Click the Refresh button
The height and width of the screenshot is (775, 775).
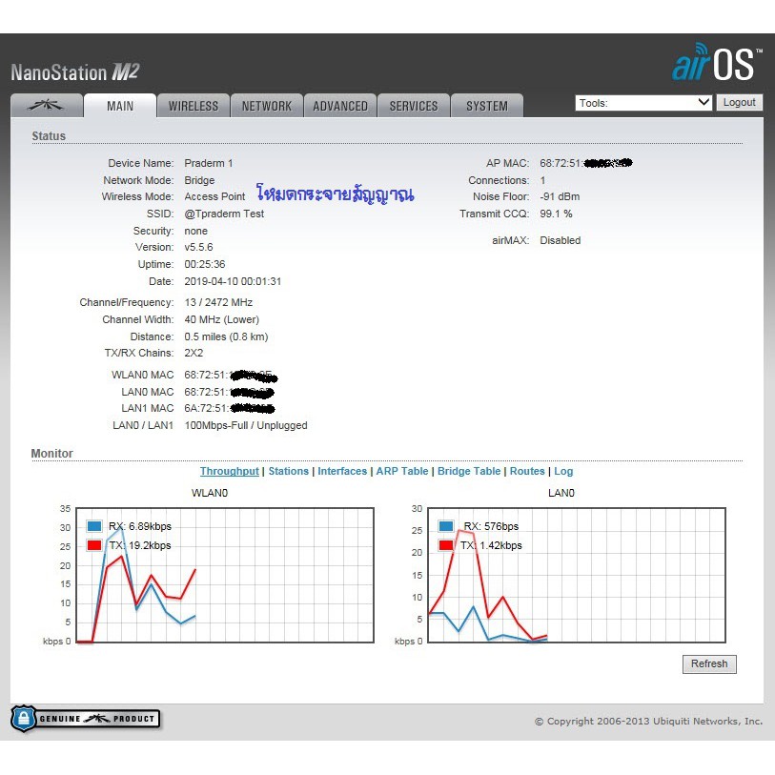click(x=709, y=664)
